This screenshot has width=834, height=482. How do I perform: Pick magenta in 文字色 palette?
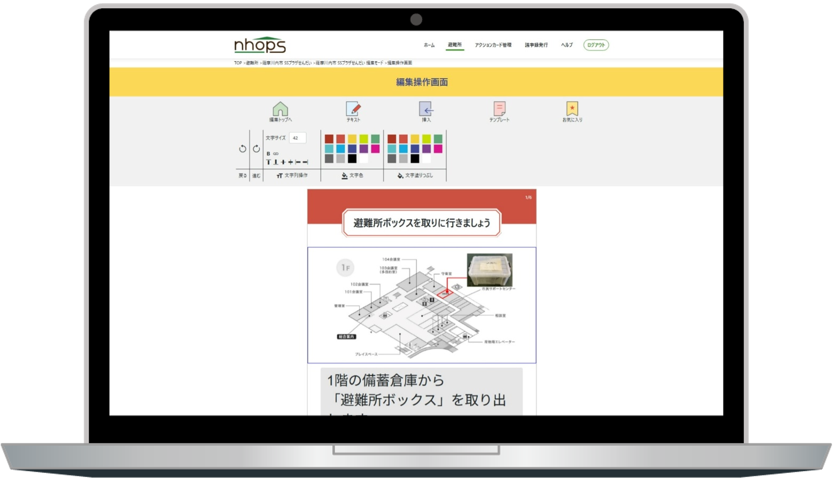tap(375, 149)
